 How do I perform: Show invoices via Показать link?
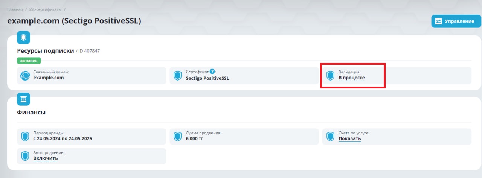coord(349,138)
